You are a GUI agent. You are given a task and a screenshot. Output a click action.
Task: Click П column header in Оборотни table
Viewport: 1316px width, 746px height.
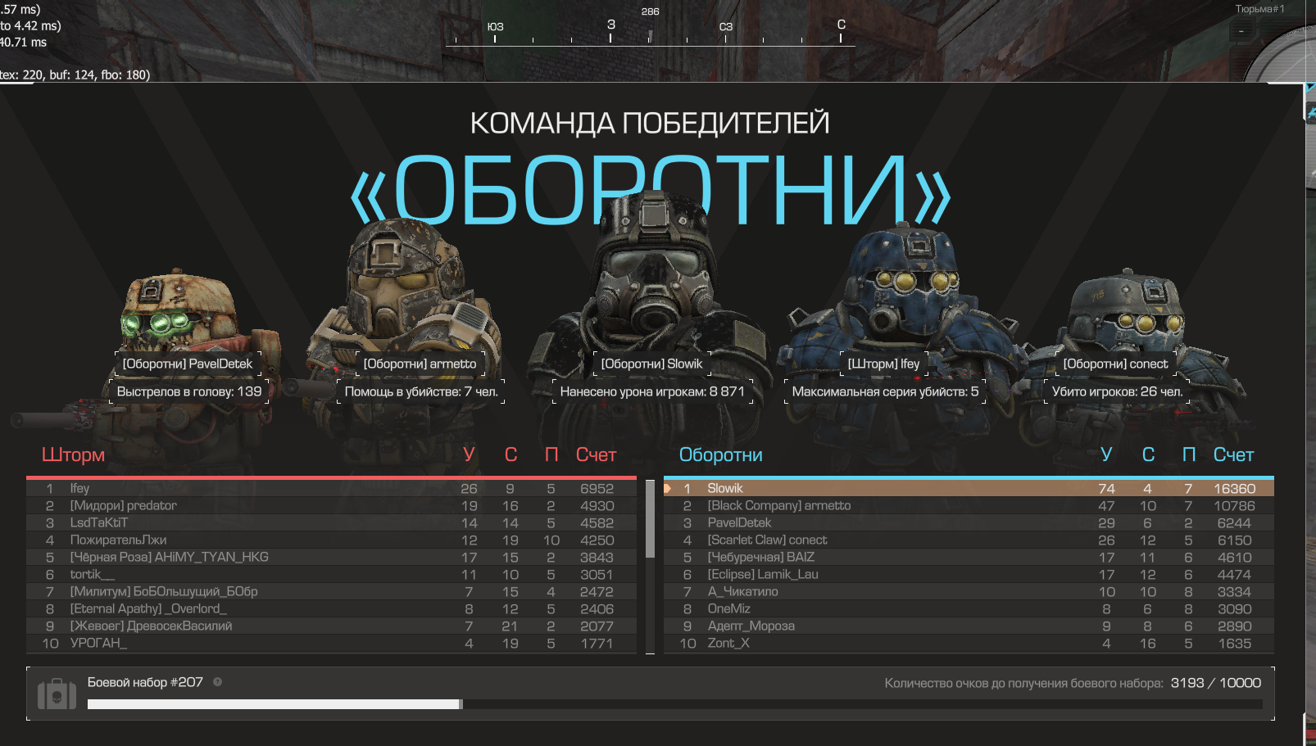(1189, 455)
